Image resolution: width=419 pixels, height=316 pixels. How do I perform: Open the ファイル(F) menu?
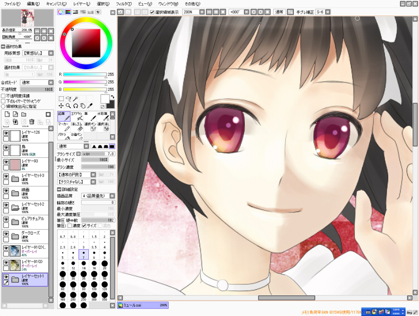[12, 4]
